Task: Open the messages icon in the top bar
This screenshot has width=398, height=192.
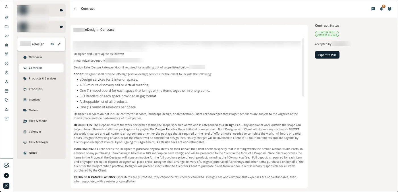Action: 373,9
